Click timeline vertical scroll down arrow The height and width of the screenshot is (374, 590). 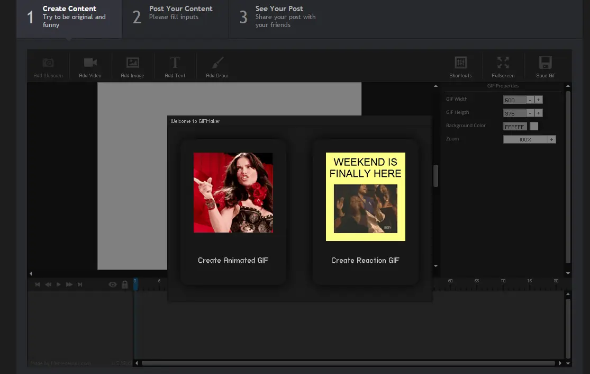point(568,363)
